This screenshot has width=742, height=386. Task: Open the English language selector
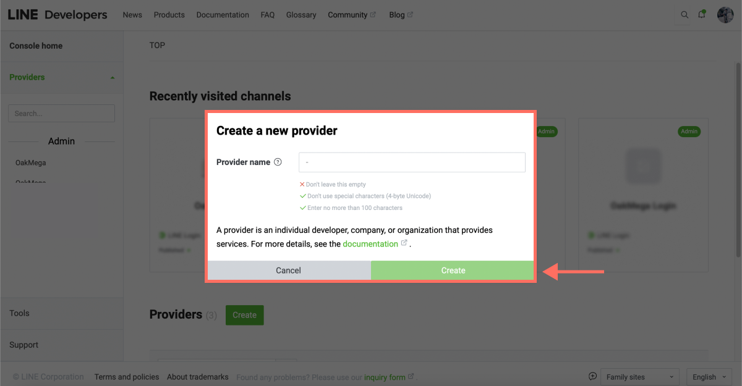tap(709, 377)
